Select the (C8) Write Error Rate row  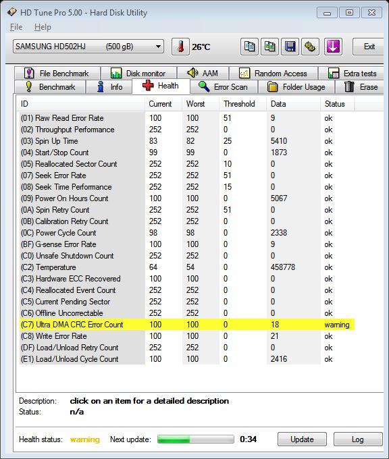[x=187, y=336]
